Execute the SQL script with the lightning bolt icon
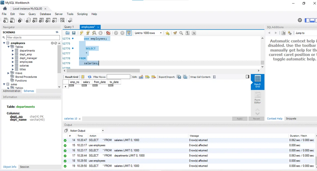The image size is (317, 171). (x=81, y=33)
